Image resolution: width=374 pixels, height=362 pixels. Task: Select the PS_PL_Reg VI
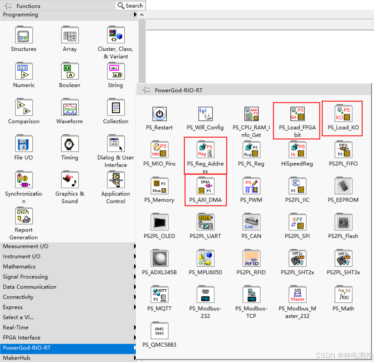[x=251, y=149]
